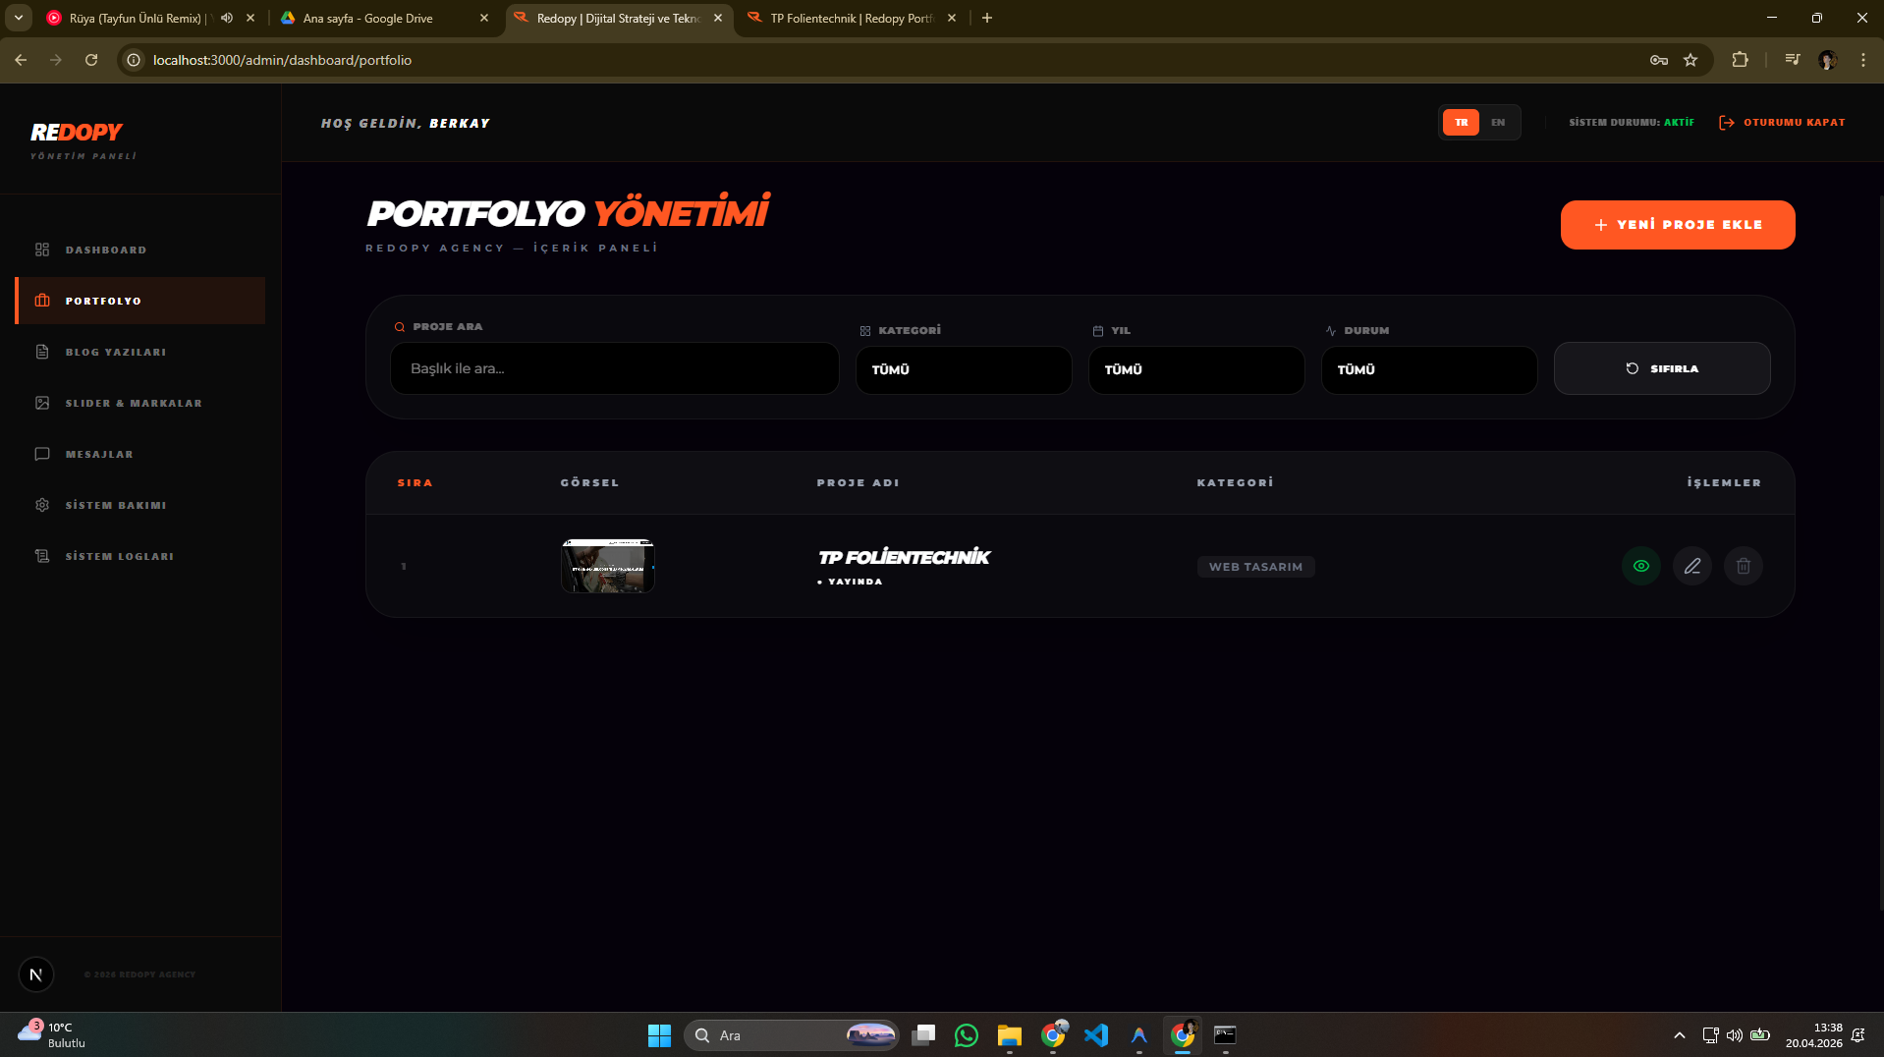Click the Oturumu Kapat logout icon
The height and width of the screenshot is (1057, 1884).
1726,123
